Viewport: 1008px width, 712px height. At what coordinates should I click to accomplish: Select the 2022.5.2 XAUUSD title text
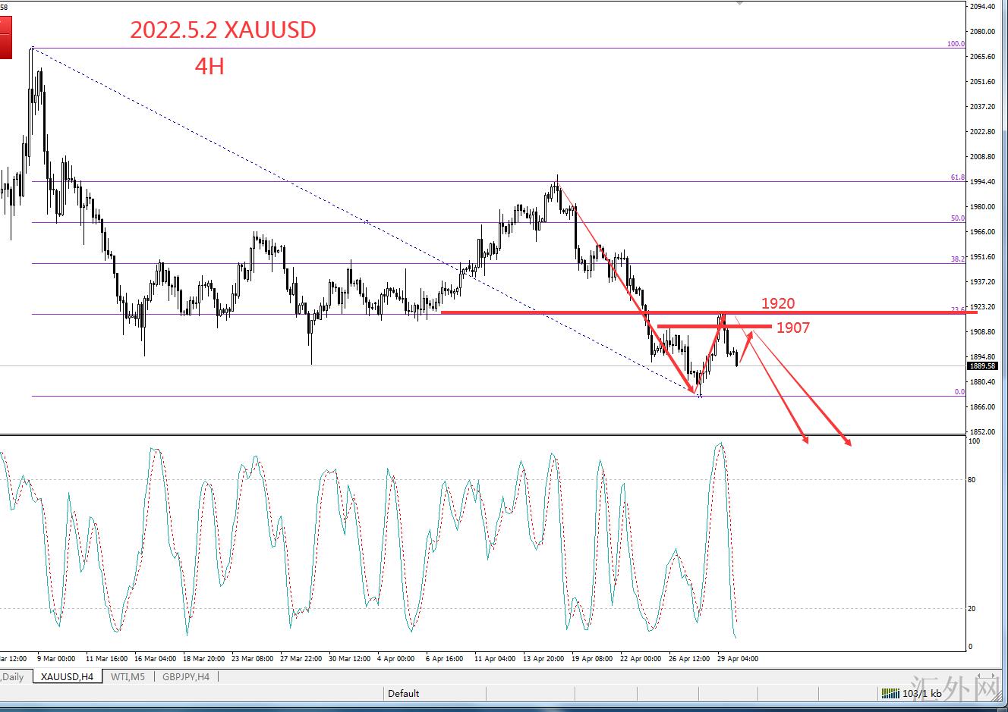click(223, 30)
